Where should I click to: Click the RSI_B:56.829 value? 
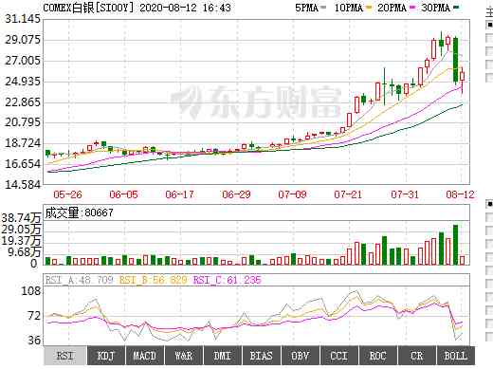154,280
